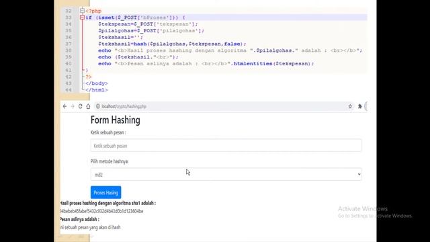Click the $pilalgohas assignment on line 35

151,31
